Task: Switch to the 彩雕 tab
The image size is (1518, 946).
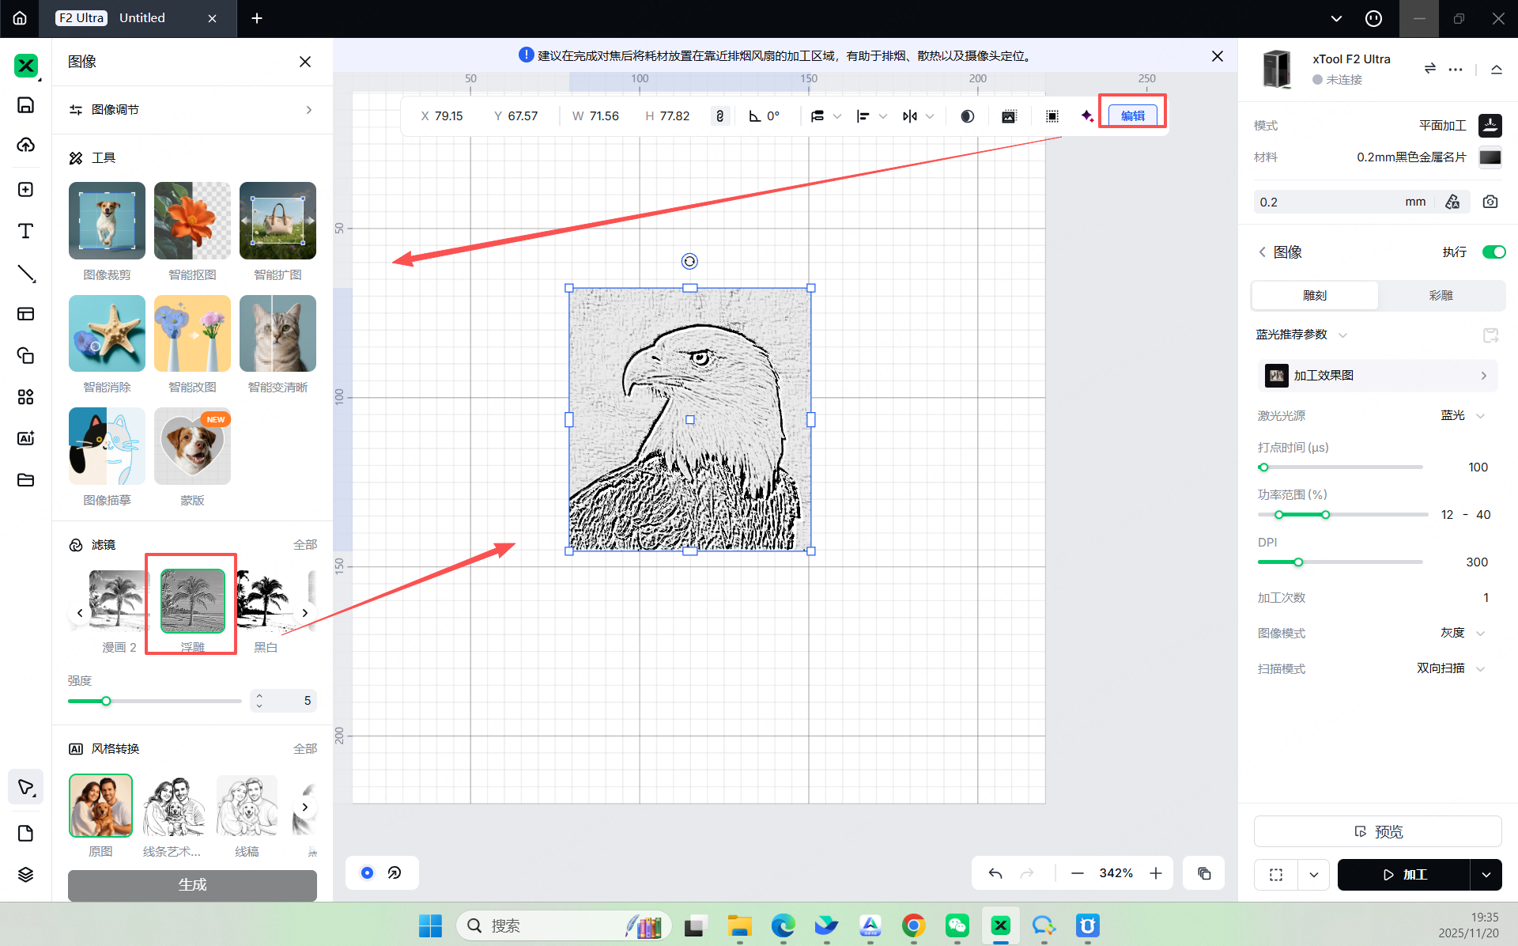Action: click(x=1441, y=295)
